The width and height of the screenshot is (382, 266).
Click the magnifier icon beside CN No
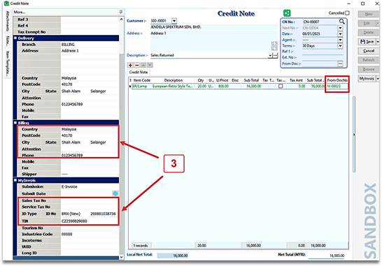coord(342,22)
